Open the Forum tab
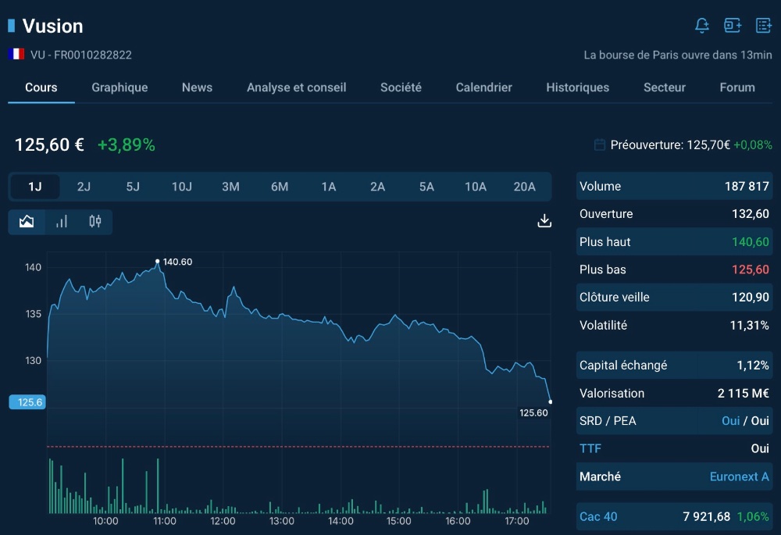Screen dimensions: 781x535 737,87
